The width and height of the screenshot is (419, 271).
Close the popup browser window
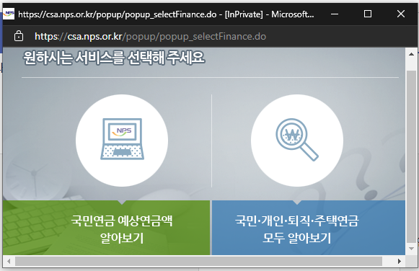click(400, 14)
